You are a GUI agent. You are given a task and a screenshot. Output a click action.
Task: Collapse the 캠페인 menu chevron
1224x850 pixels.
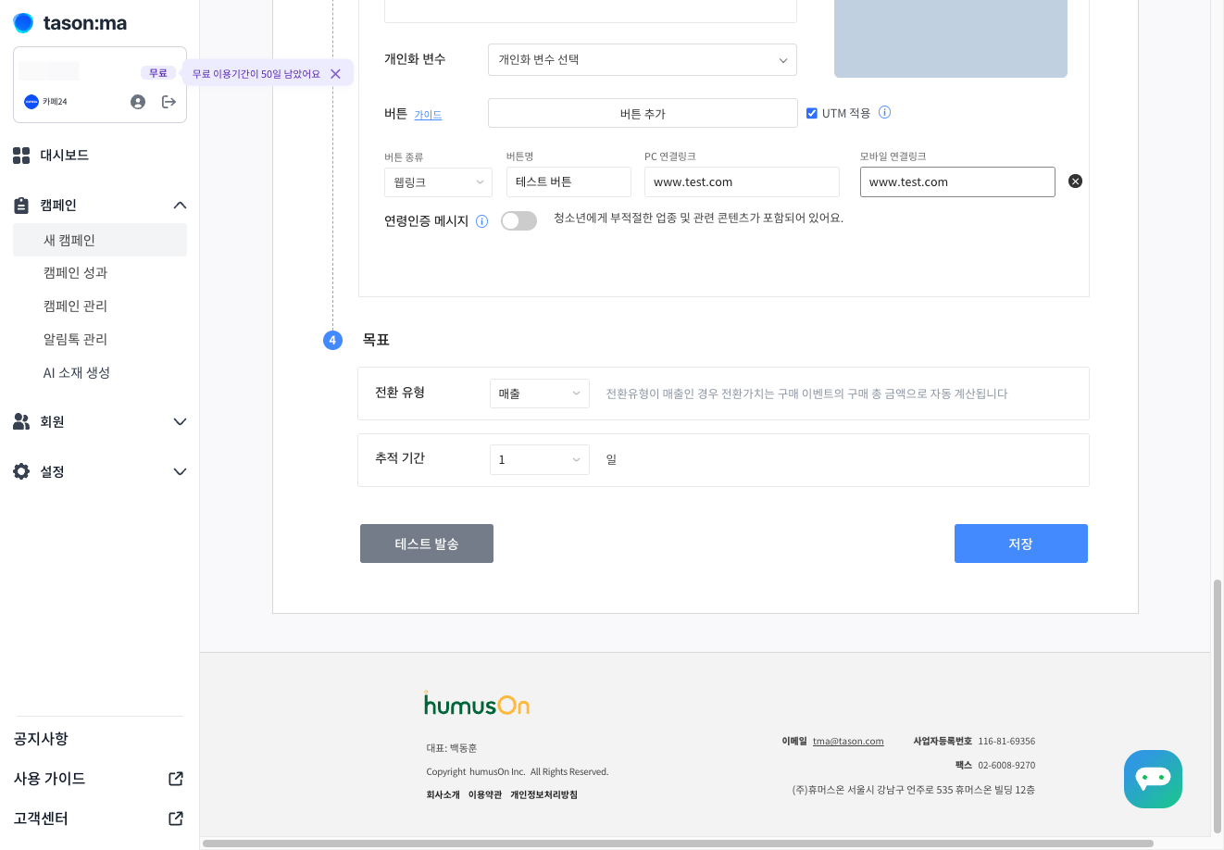(180, 206)
